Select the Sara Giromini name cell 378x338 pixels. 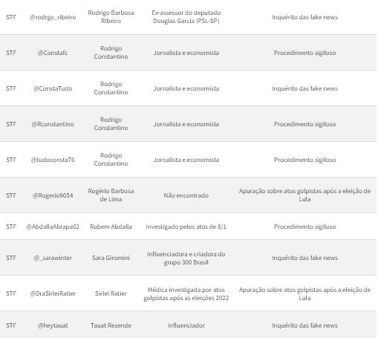pyautogui.click(x=111, y=258)
